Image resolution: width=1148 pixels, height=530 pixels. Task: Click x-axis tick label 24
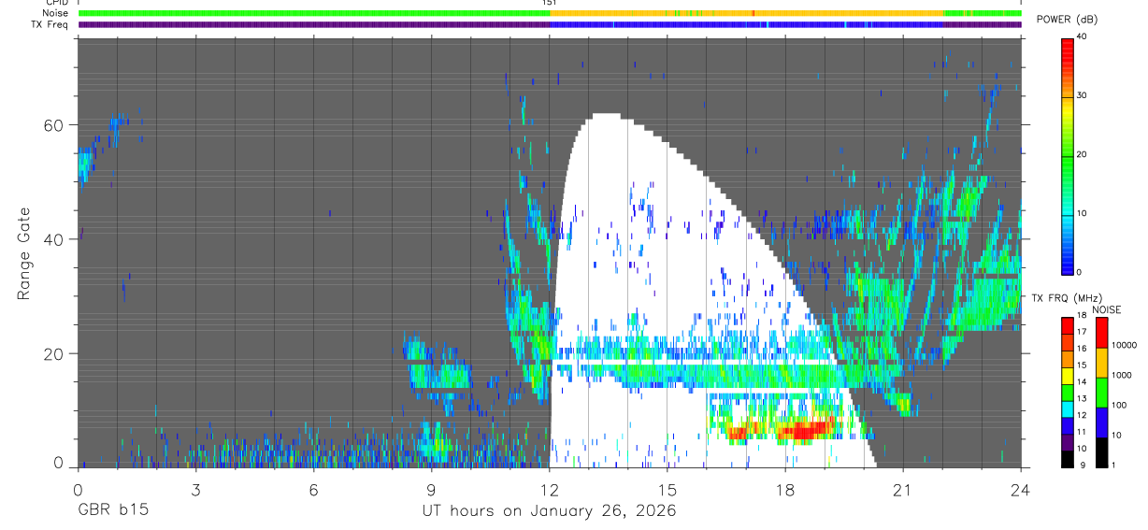1020,490
